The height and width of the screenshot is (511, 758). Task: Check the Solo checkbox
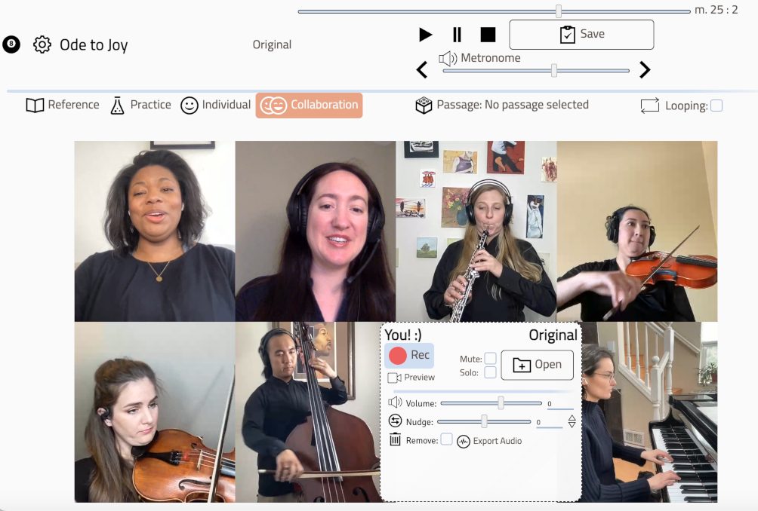tap(490, 372)
